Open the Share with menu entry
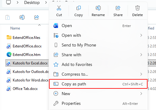The image size is (156, 110). (98, 55)
